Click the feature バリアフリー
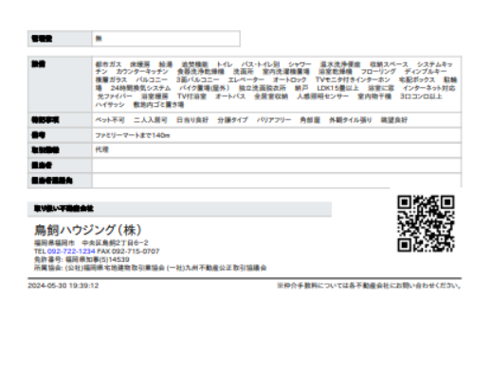The height and width of the screenshot is (367, 492). (x=274, y=120)
